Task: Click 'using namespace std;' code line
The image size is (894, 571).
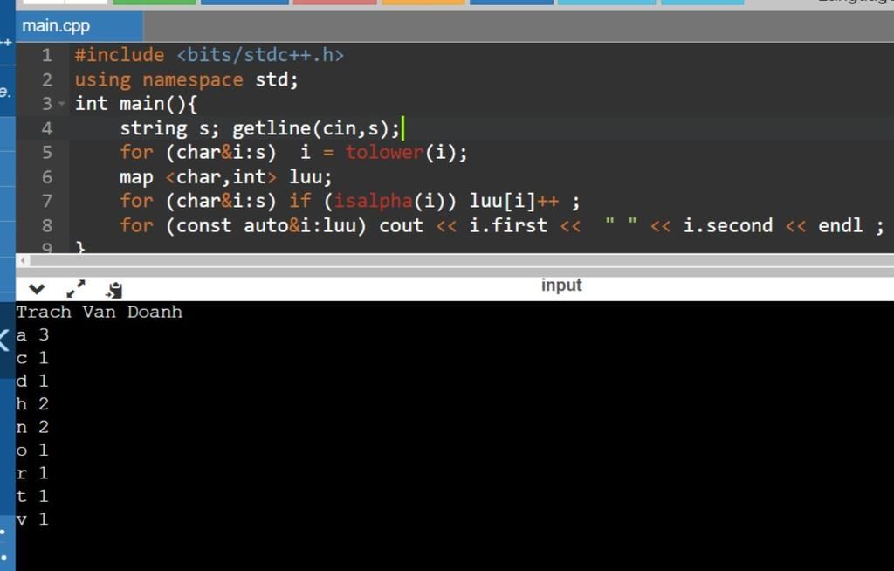Action: click(x=187, y=79)
